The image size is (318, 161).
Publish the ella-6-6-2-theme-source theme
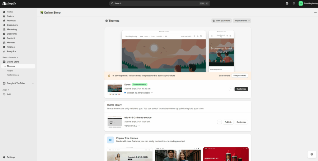[x=228, y=122]
